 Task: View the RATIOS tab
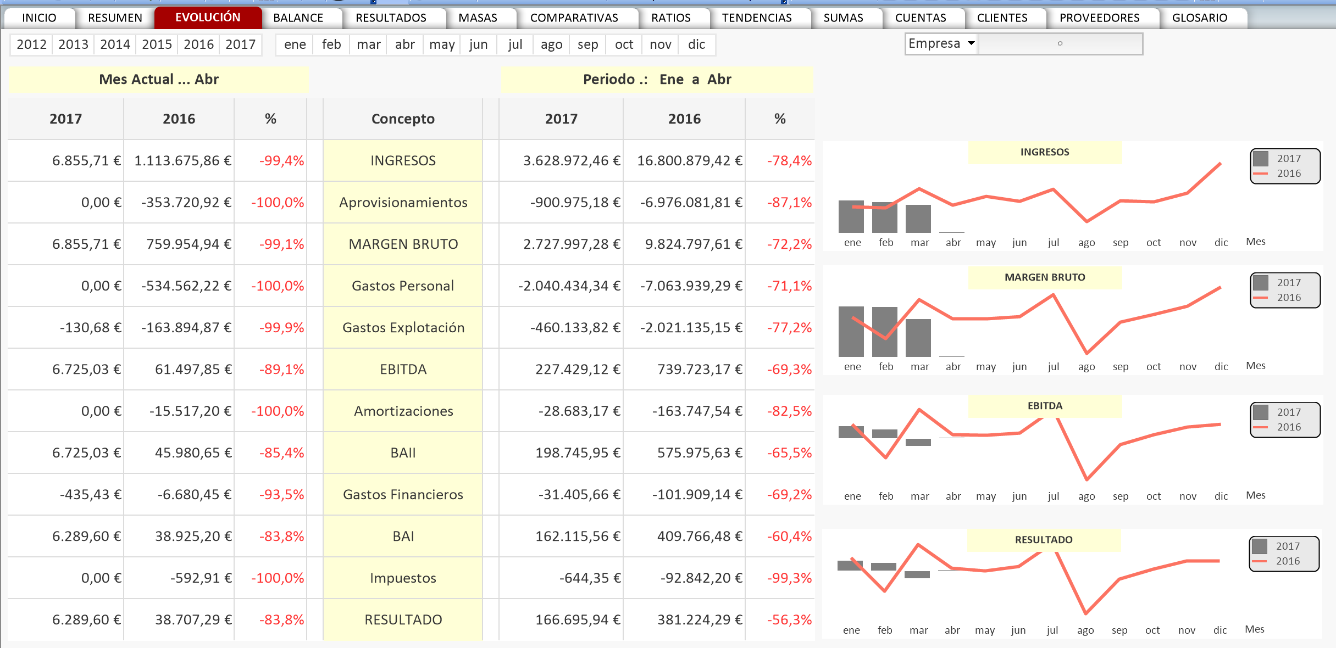coord(670,18)
